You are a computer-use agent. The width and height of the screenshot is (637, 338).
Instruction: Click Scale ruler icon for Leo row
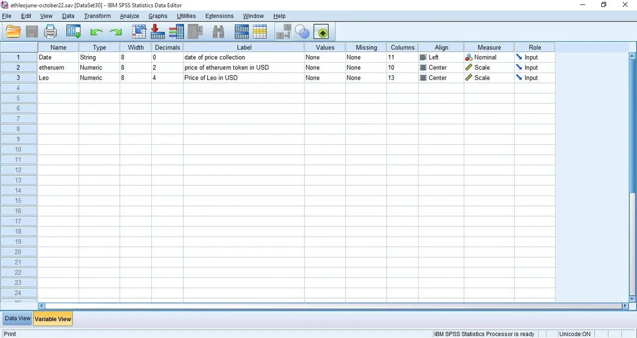click(469, 78)
